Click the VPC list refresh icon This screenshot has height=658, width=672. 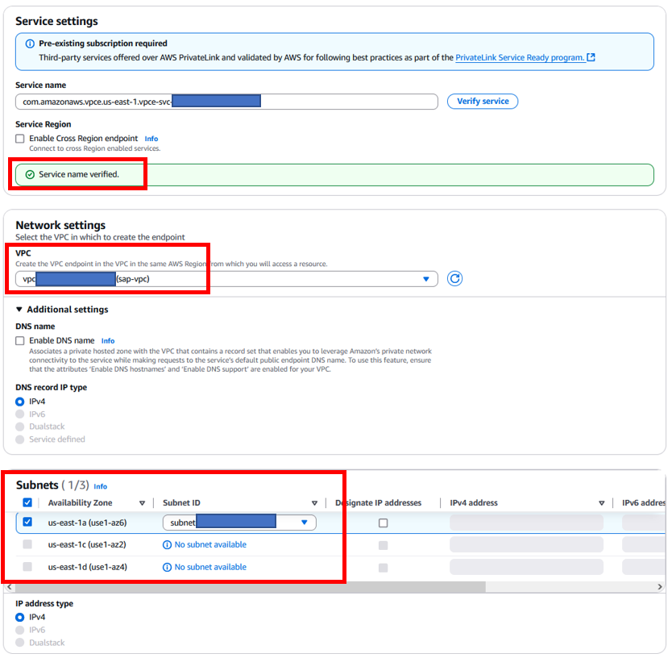pos(454,279)
